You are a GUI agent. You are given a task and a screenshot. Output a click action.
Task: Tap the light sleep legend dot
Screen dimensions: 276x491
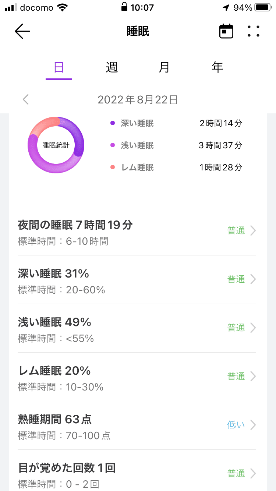pyautogui.click(x=113, y=146)
